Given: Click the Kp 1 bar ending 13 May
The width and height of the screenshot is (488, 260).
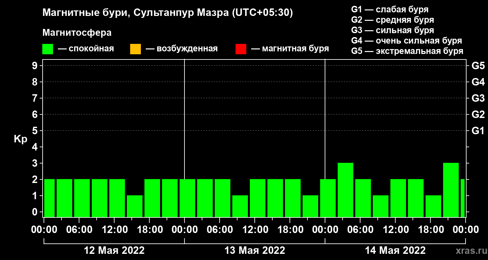Looking at the screenshot, I should point(310,206).
